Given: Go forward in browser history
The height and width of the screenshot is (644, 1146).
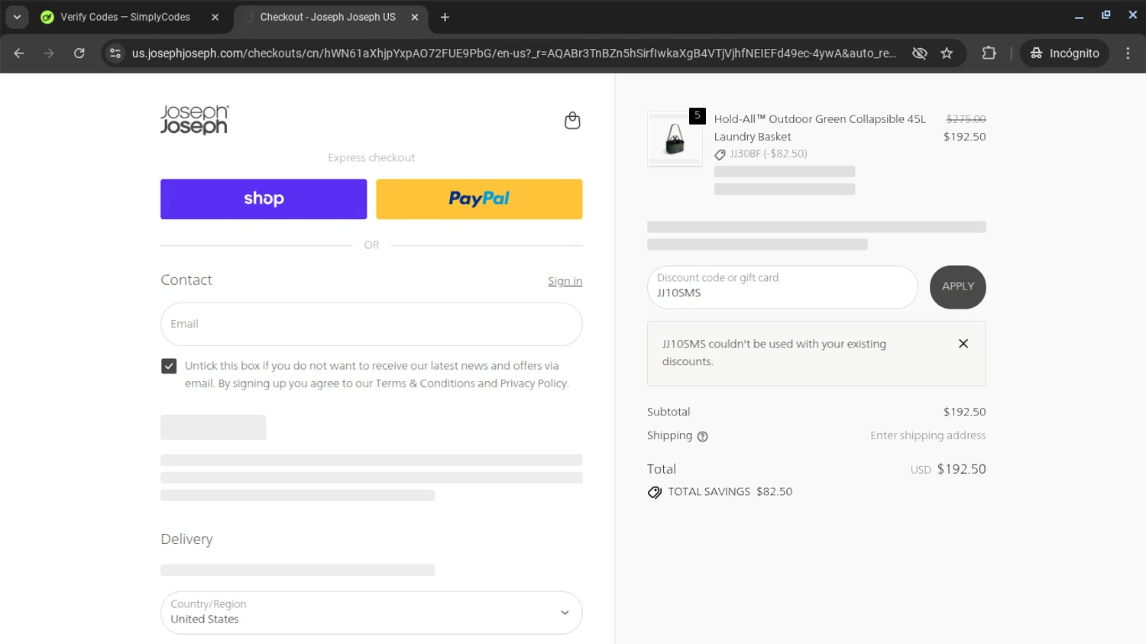Looking at the screenshot, I should click(x=49, y=53).
